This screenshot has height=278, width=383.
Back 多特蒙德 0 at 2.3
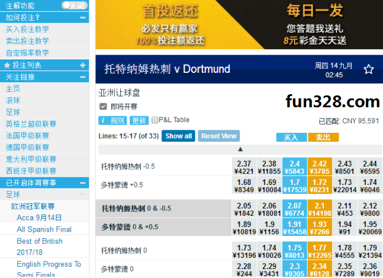294,269
